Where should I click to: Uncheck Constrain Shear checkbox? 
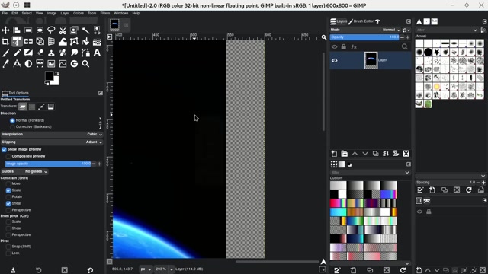(8, 204)
